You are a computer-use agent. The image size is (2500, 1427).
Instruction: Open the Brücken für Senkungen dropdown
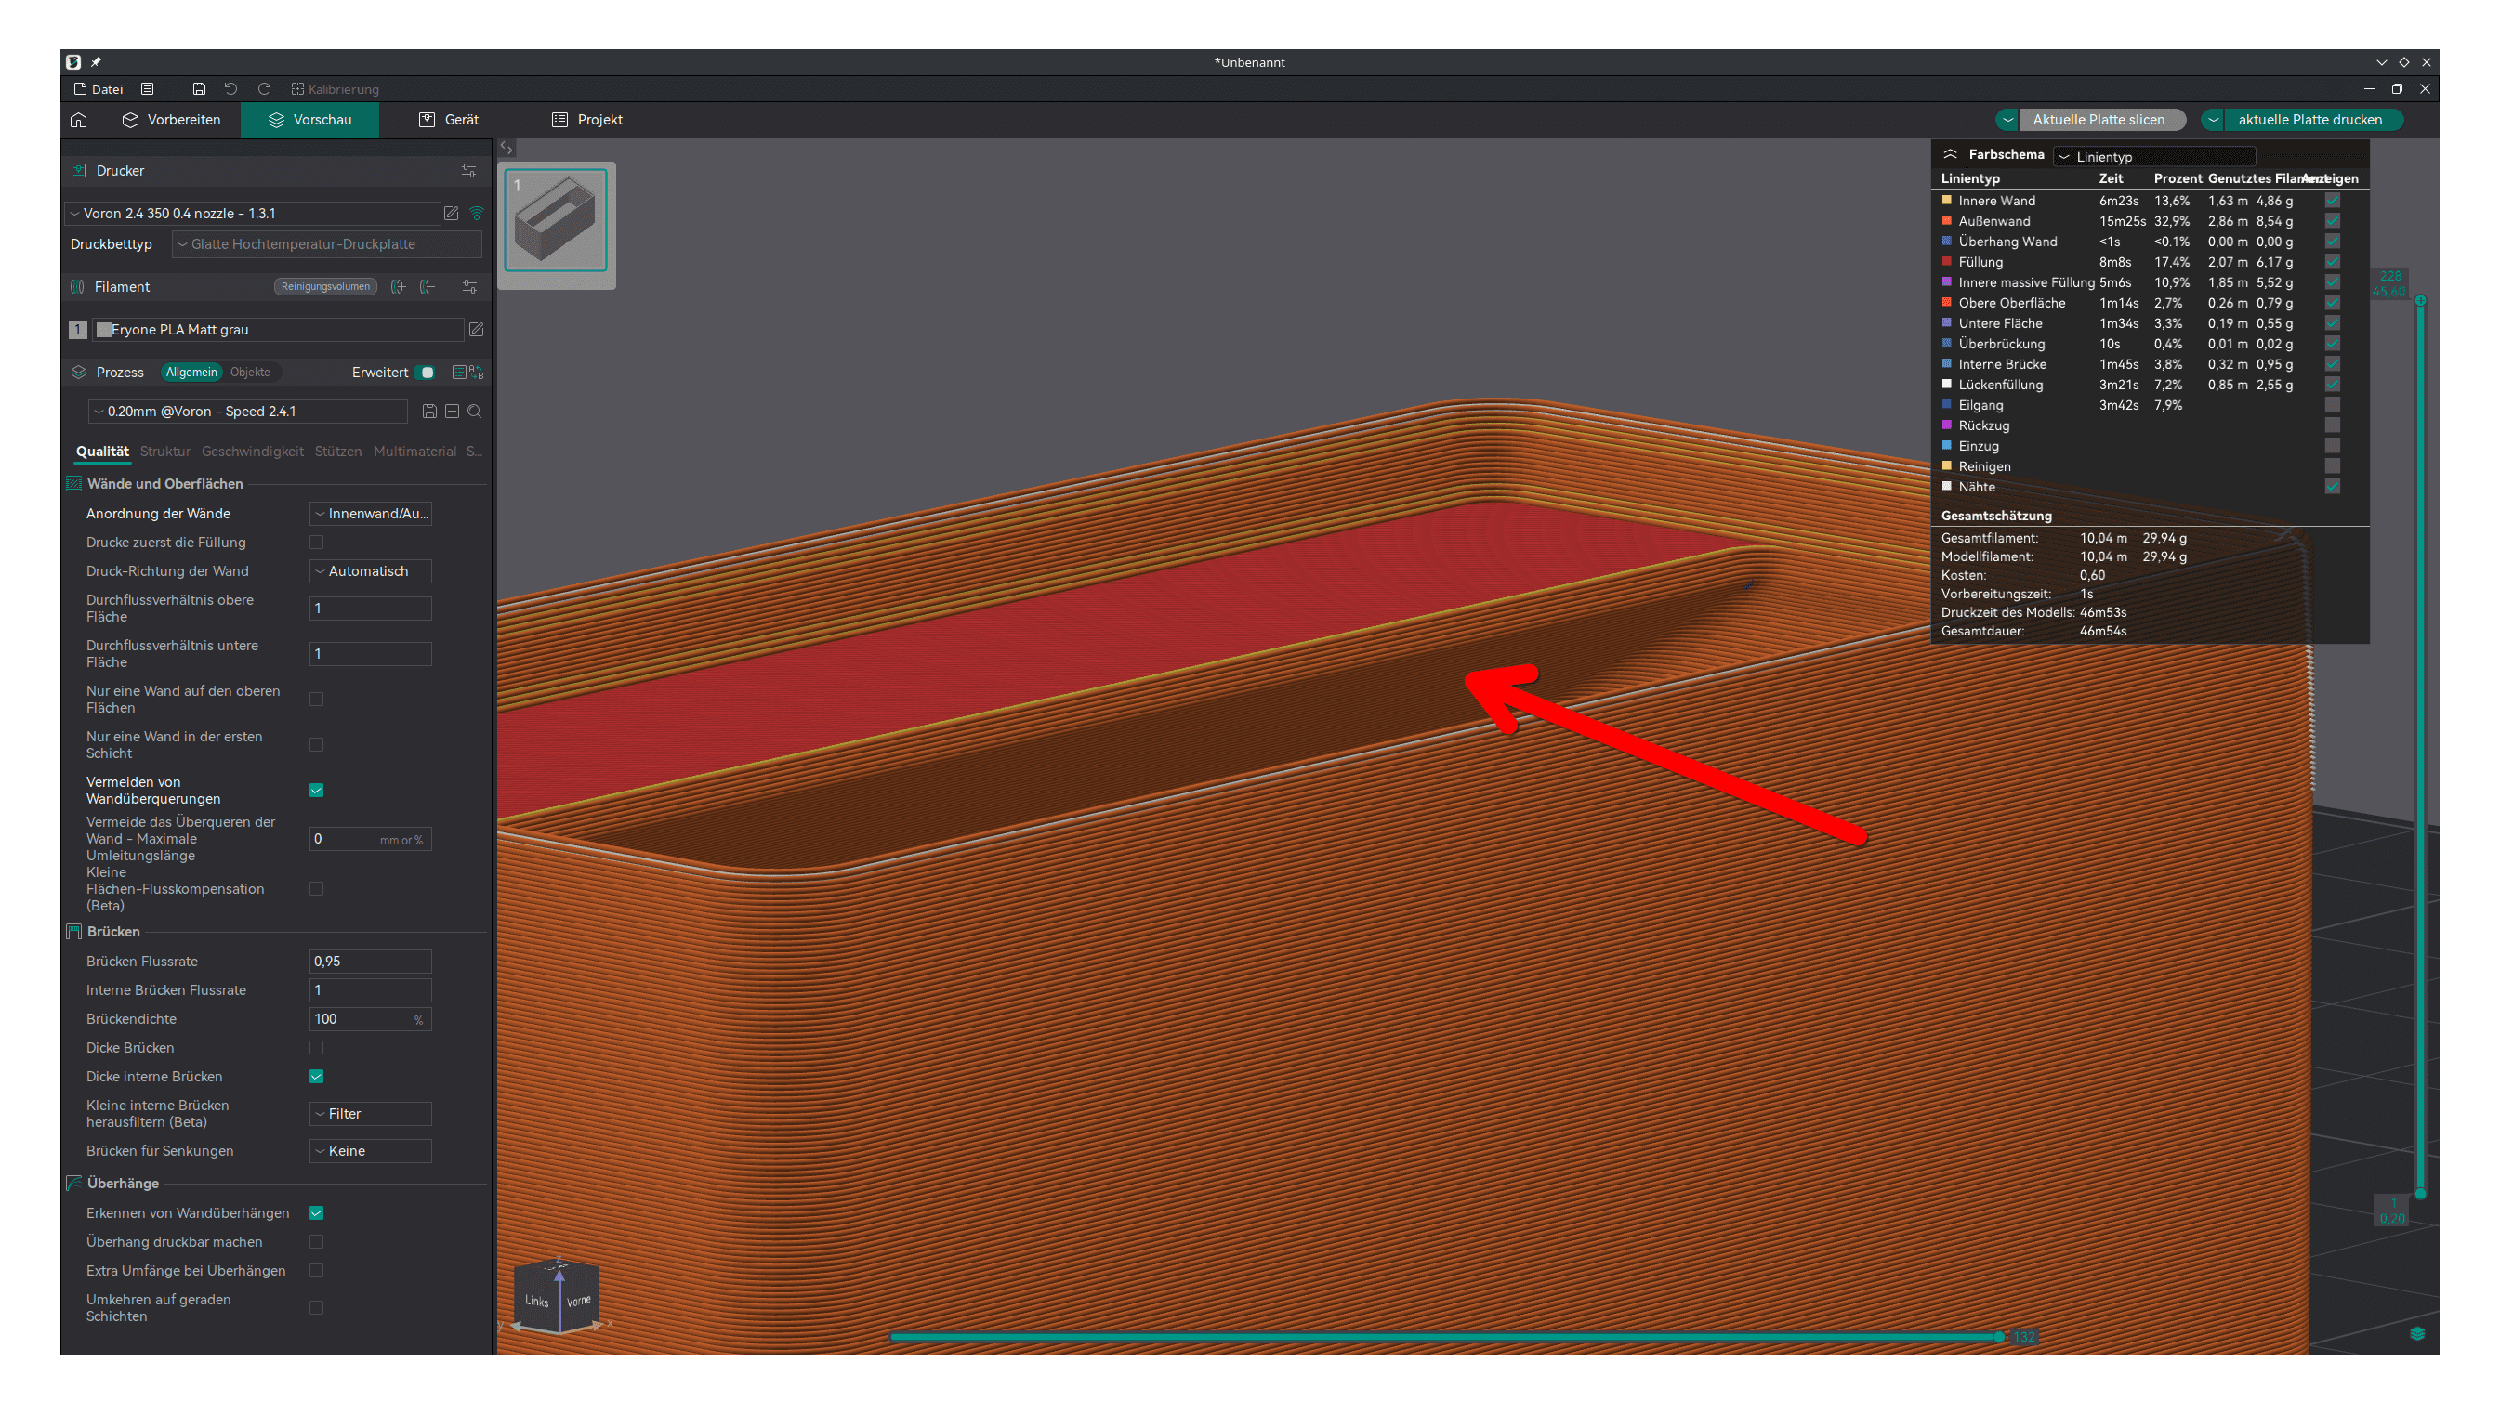371,1151
